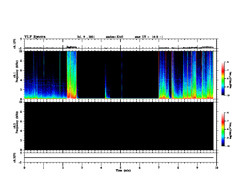This screenshot has height=188, width=244.
Task: Click the ch.1 frequency axis '4' tick label
Action: 21,80
